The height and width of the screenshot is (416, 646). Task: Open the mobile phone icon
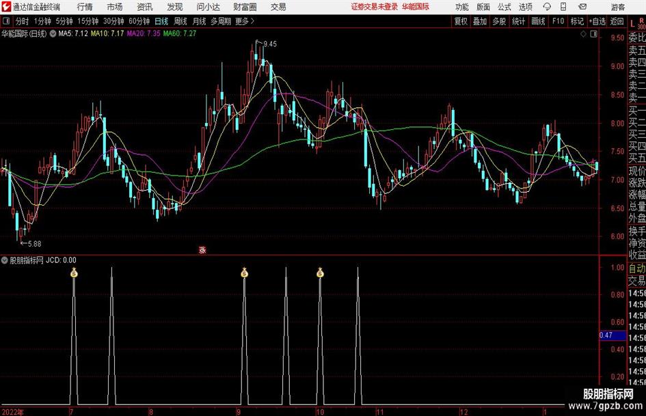coord(563,7)
